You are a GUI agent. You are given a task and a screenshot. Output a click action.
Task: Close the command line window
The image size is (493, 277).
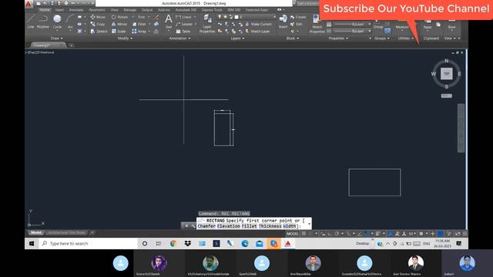[186, 225]
